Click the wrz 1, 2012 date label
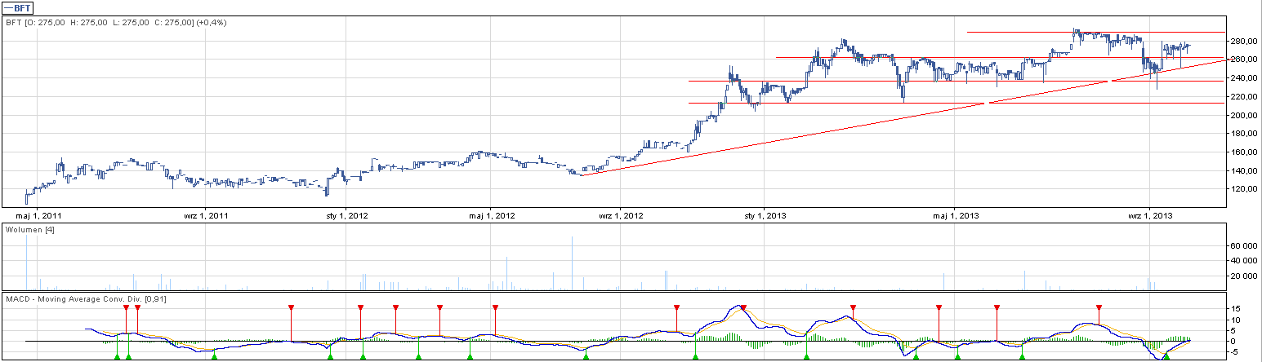Image resolution: width=1262 pixels, height=362 pixels. [620, 216]
